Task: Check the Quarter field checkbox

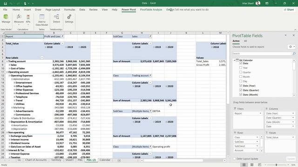Action: (241, 72)
